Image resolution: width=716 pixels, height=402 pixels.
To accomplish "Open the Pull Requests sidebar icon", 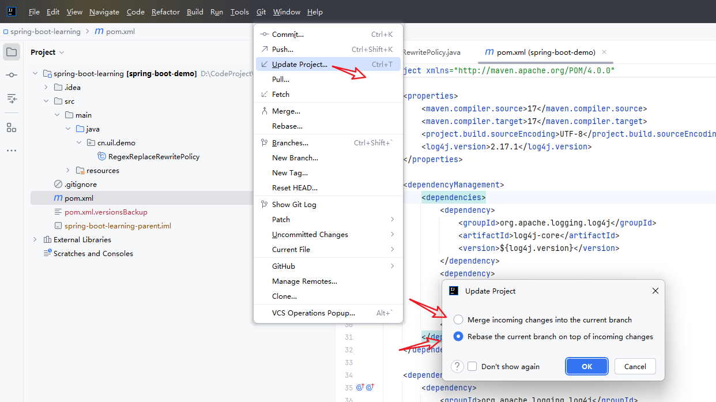I will pos(12,99).
